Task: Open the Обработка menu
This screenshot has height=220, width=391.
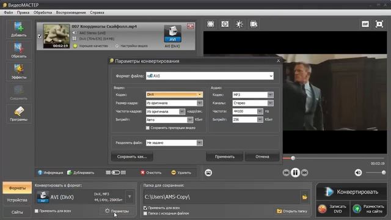Action: (43, 12)
